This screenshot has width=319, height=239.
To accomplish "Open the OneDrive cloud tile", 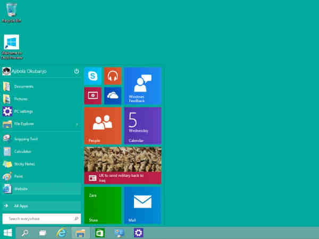I will coord(113,96).
